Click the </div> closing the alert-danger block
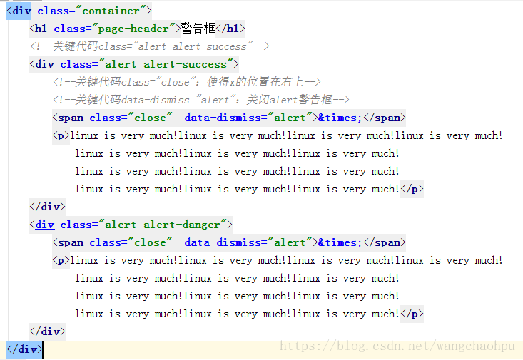This screenshot has width=523, height=360. pyautogui.click(x=47, y=331)
